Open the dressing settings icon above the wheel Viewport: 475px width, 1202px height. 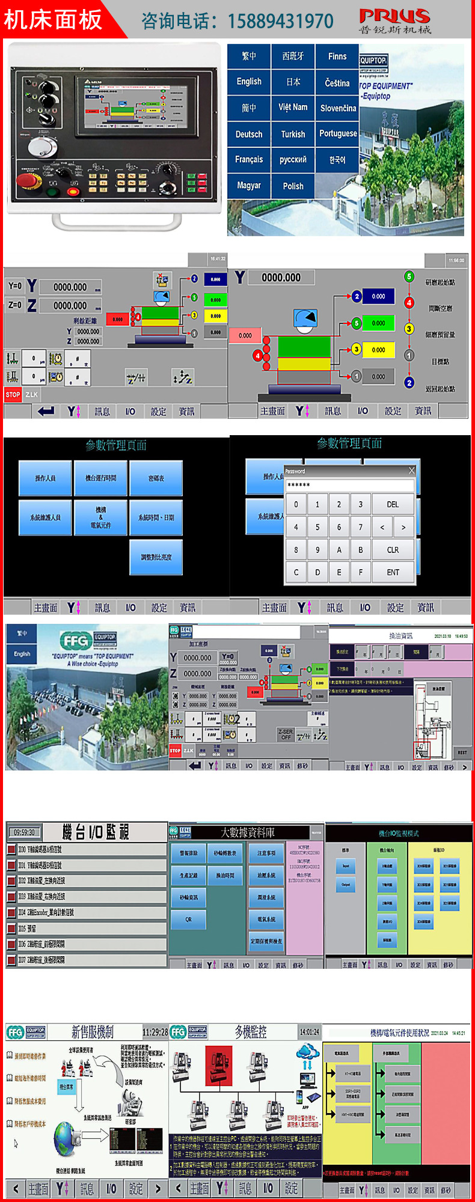161,279
